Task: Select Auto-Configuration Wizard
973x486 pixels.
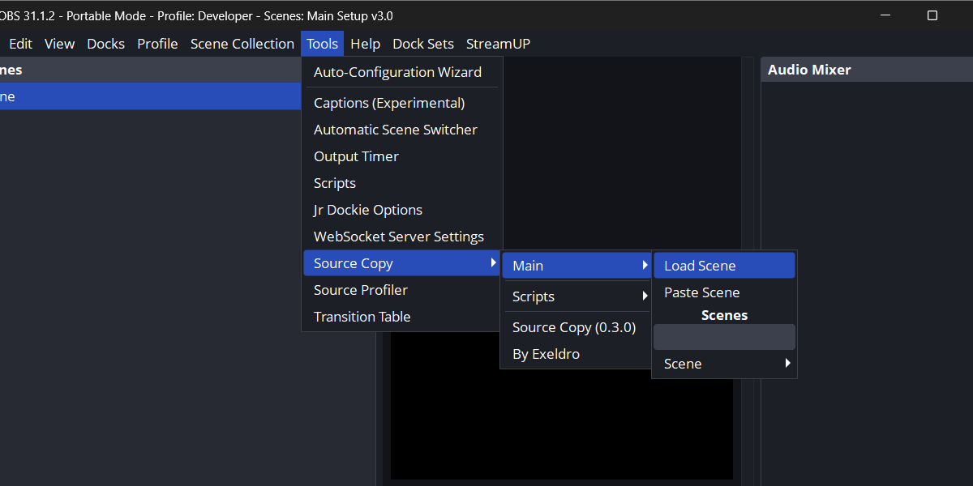Action: [x=397, y=72]
